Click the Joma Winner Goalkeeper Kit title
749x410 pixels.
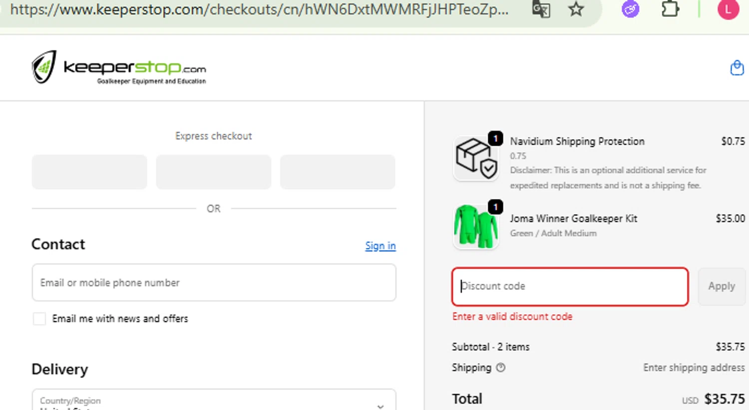click(x=573, y=218)
